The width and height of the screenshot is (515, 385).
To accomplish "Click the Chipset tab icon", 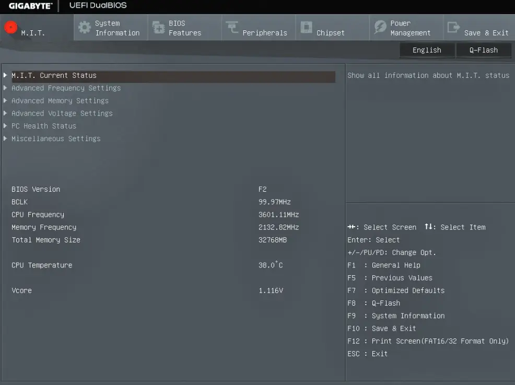I will 306,28.
